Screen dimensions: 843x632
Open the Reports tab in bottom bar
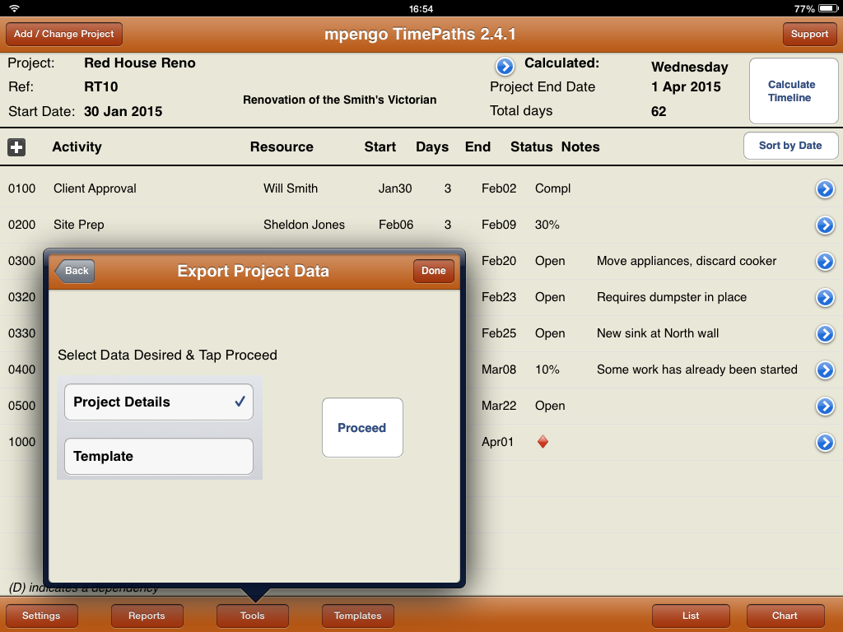(147, 616)
